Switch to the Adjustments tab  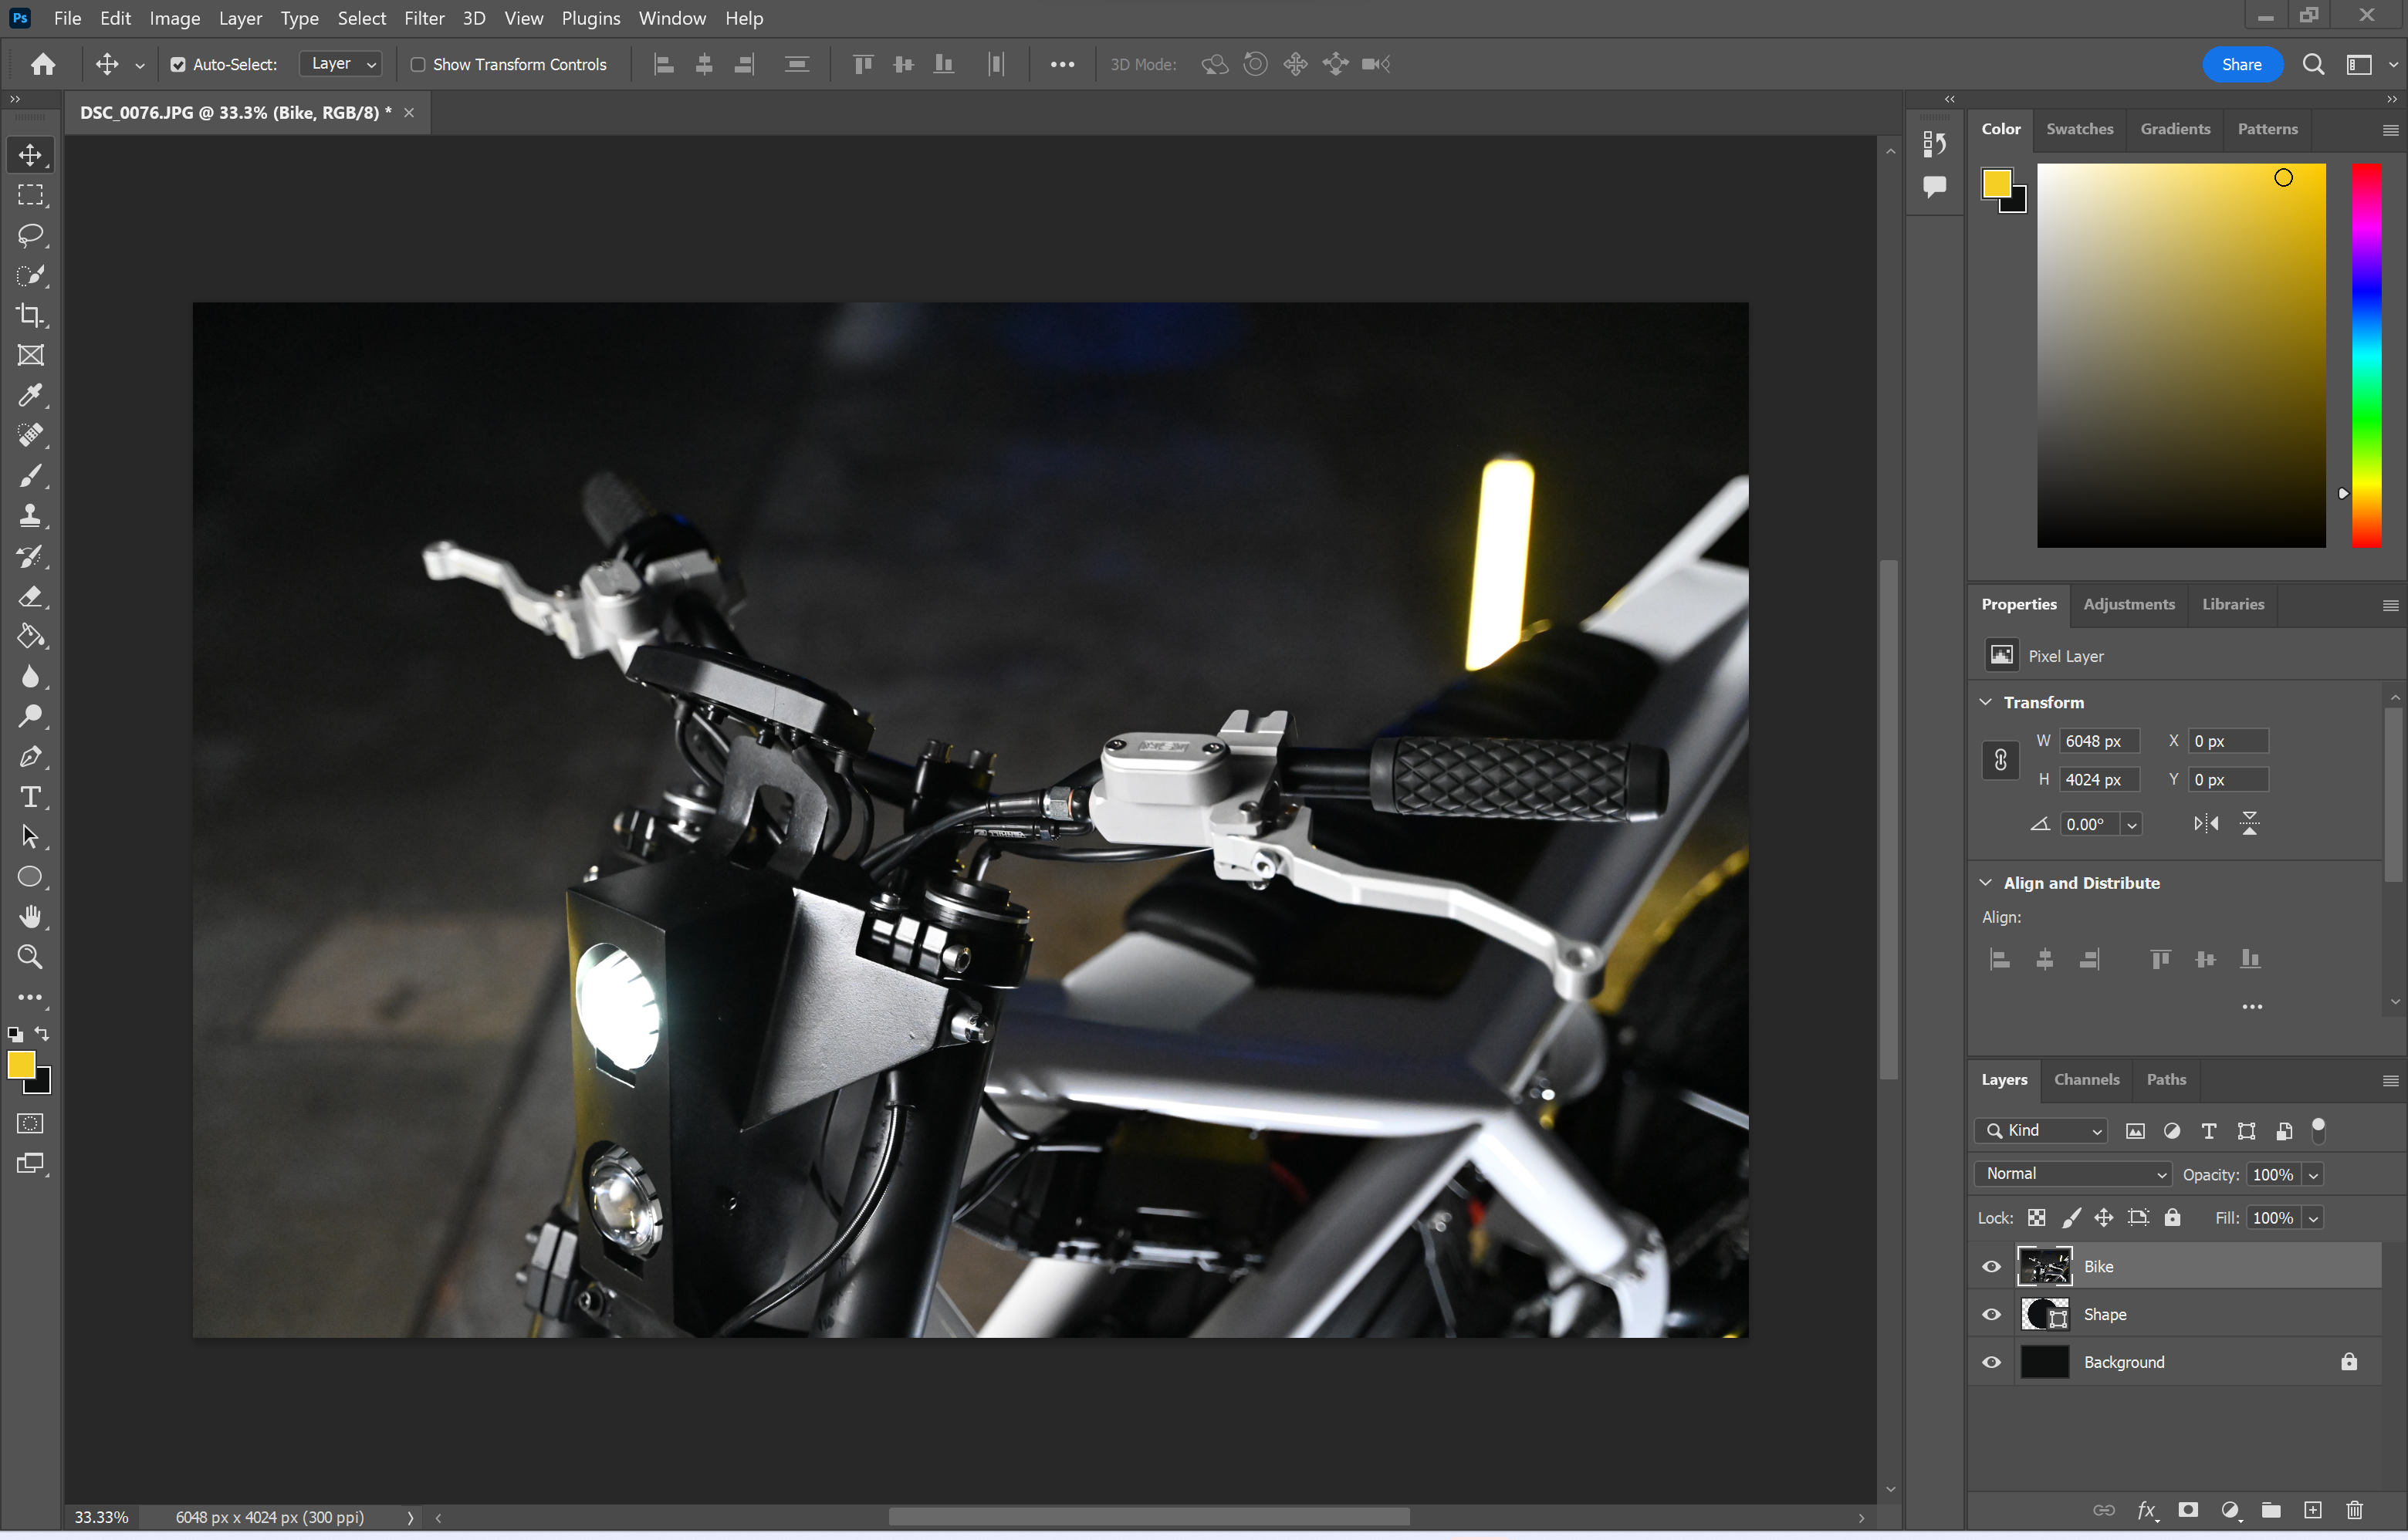point(2129,604)
